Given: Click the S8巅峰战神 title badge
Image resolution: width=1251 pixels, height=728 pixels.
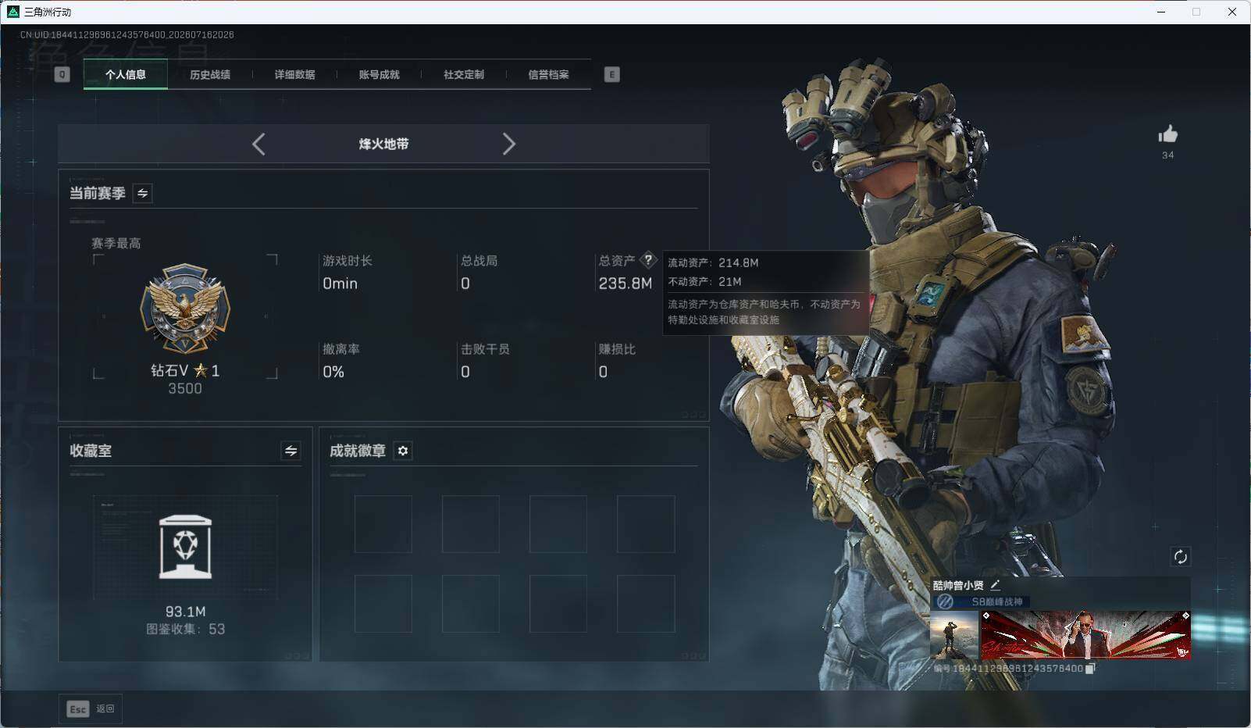Looking at the screenshot, I should 982,601.
